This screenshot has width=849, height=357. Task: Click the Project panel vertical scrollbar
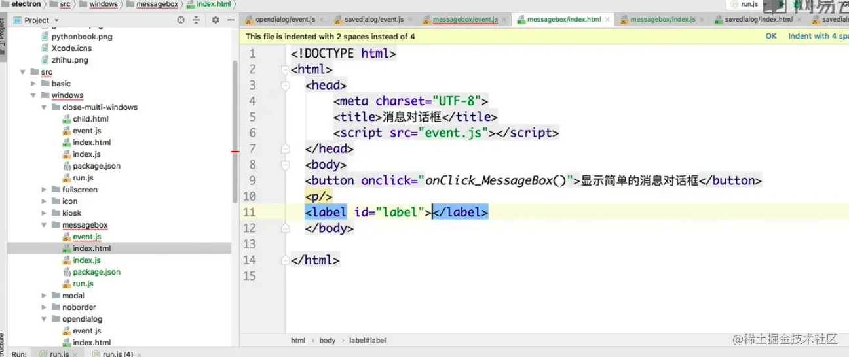pos(235,131)
